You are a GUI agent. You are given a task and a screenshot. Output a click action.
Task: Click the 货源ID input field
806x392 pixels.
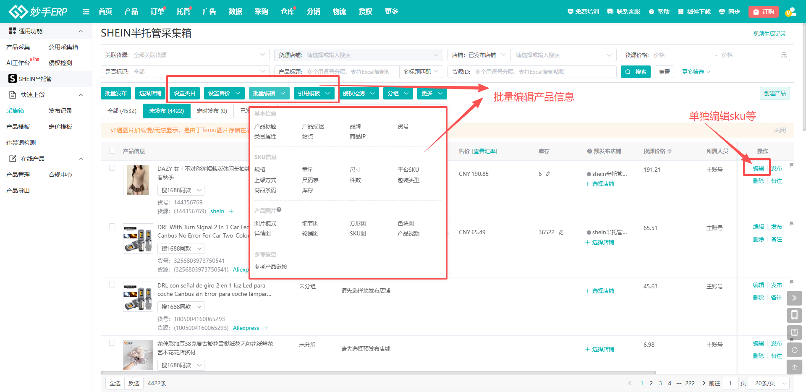click(532, 72)
